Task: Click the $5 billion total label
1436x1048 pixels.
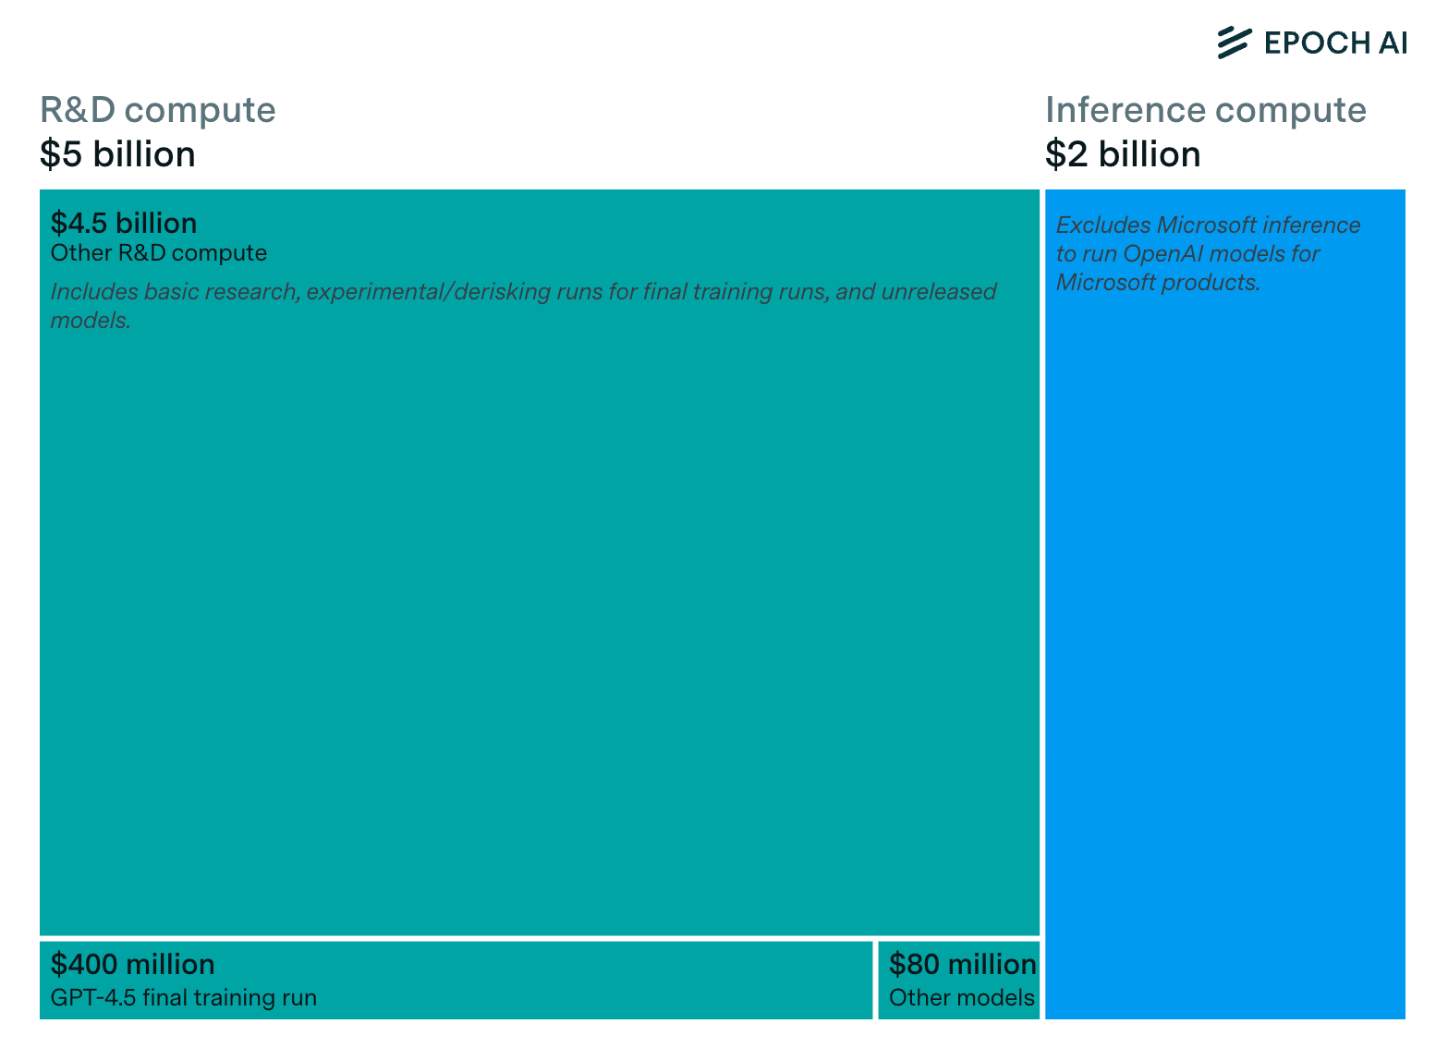Action: [117, 154]
